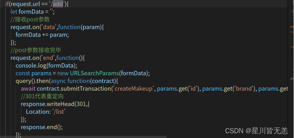The image size is (294, 138).
Task: Click console.log(formData) statement
Action: (x=46, y=66)
